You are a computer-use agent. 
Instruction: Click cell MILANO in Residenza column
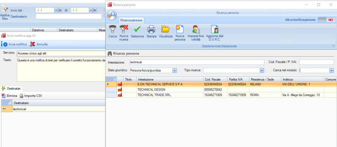[x=265, y=85]
